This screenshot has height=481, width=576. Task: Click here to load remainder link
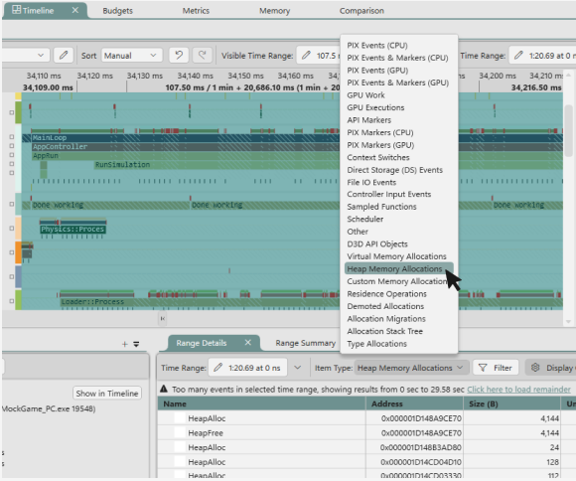coord(518,389)
